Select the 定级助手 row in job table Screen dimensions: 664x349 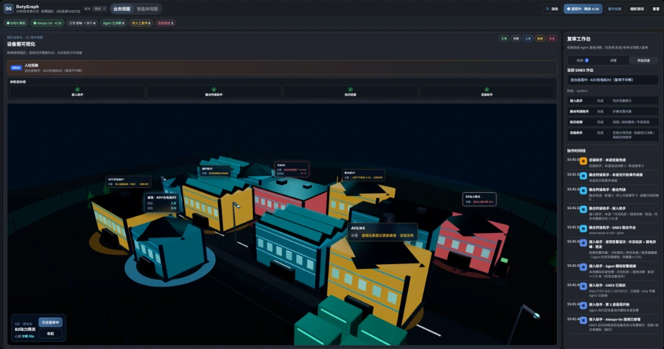613,135
